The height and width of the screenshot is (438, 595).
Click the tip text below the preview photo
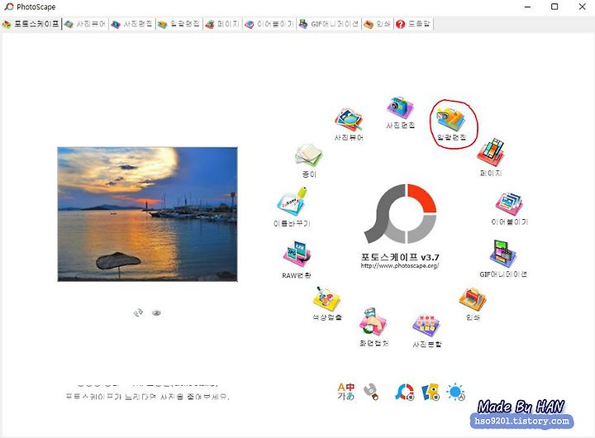pos(148,397)
